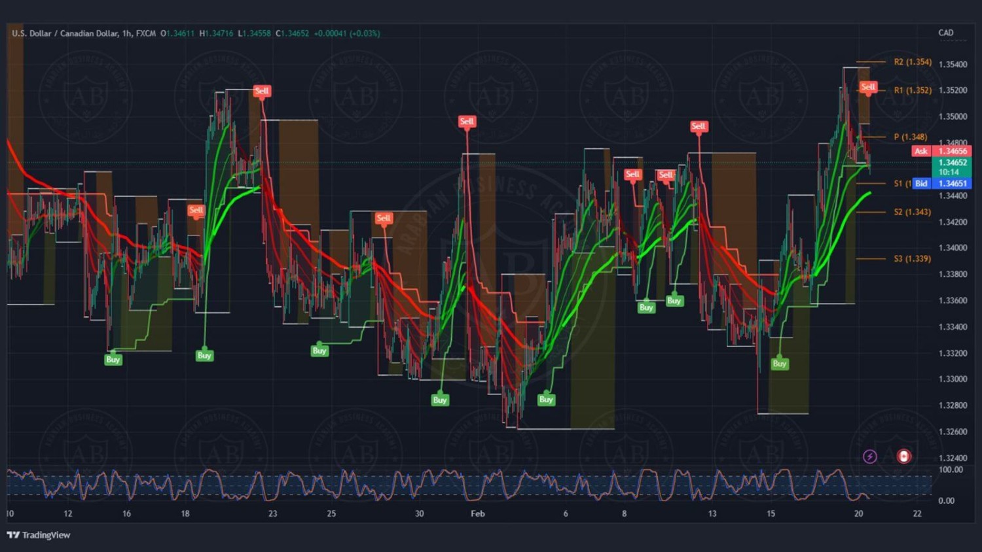The height and width of the screenshot is (552, 982).
Task: Click the purple lightning bolt event icon
Action: [x=869, y=457]
